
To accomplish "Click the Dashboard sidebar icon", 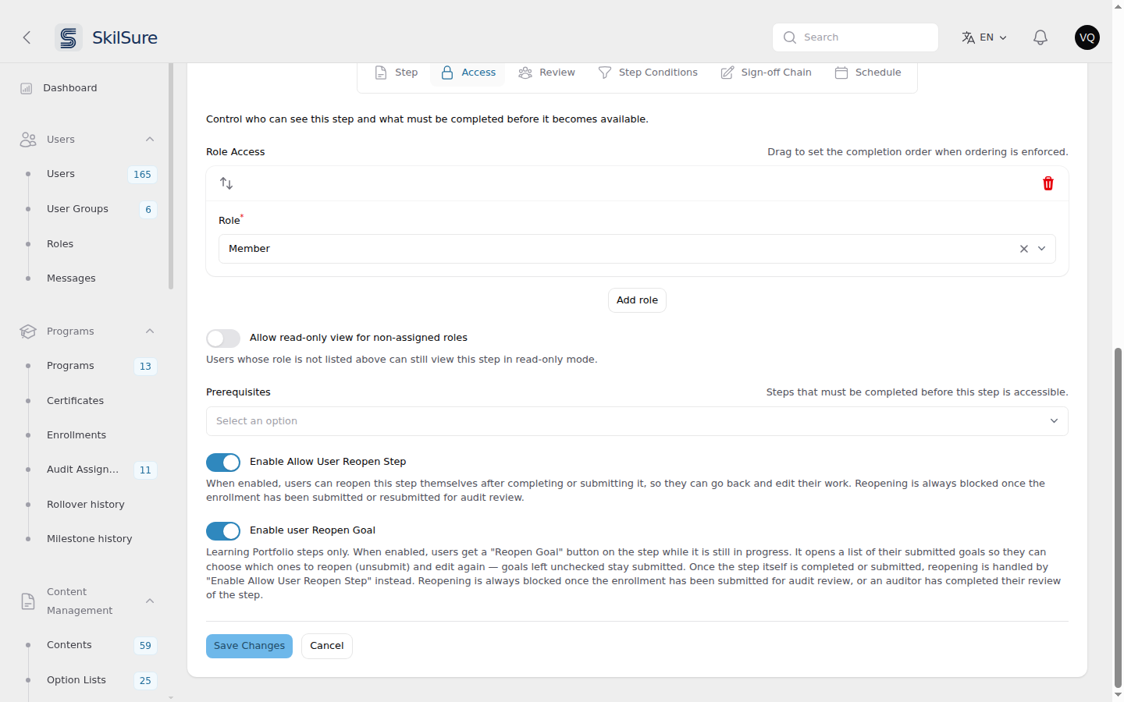I will tap(27, 88).
